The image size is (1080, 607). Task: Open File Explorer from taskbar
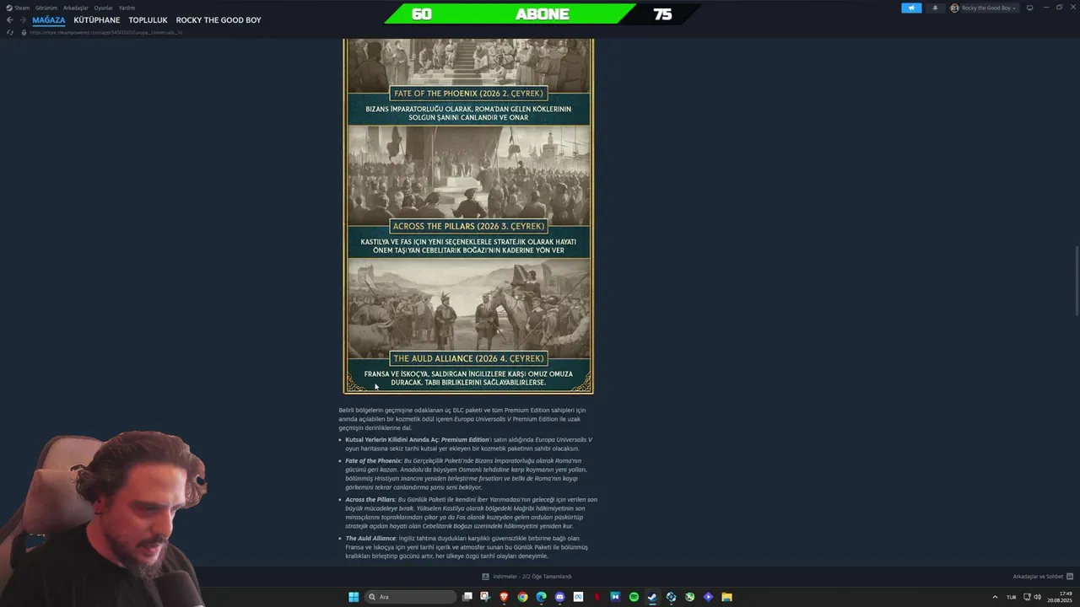[x=726, y=597]
